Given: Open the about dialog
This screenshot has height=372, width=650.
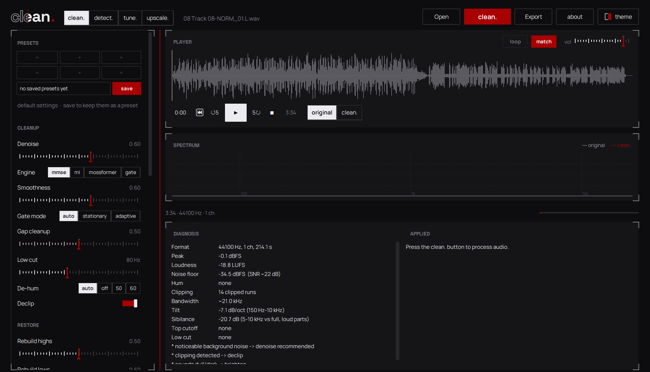Looking at the screenshot, I should tap(575, 17).
